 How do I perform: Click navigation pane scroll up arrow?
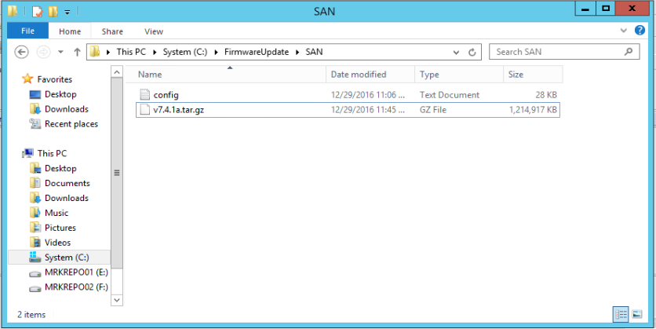coord(117,72)
